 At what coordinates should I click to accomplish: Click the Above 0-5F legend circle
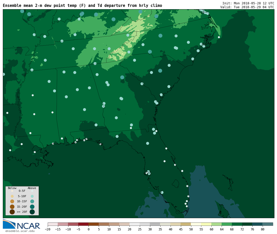pyautogui.click(x=32, y=191)
